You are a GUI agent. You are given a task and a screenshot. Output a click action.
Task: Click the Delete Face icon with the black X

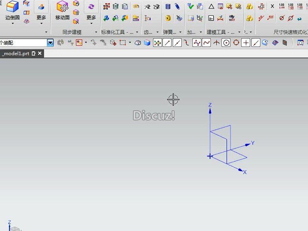point(76,21)
